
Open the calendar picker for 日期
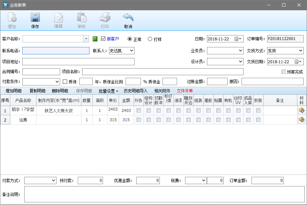(x=237, y=39)
